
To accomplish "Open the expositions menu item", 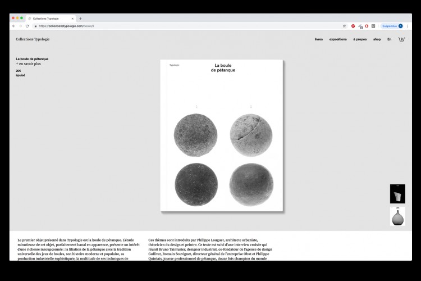I will pyautogui.click(x=338, y=39).
